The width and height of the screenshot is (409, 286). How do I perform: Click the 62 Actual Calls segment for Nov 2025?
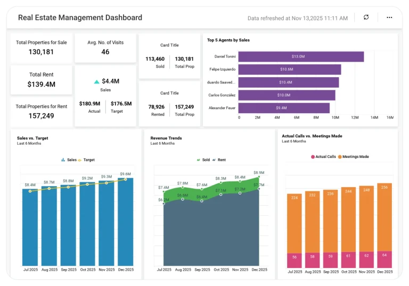[366, 260]
